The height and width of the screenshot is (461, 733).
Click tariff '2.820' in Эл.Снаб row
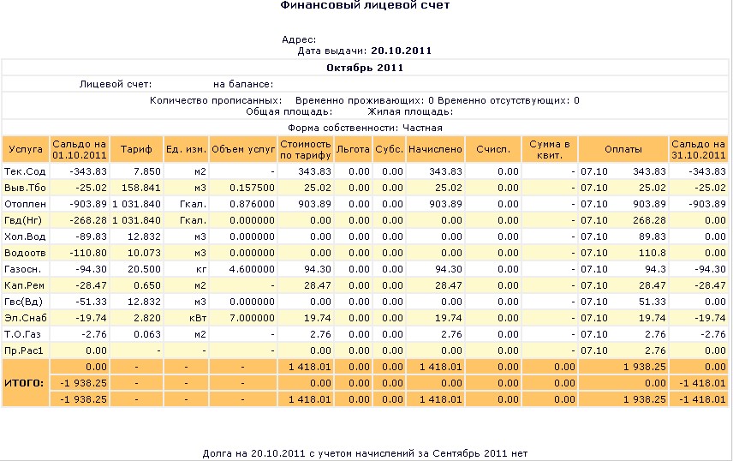point(146,318)
